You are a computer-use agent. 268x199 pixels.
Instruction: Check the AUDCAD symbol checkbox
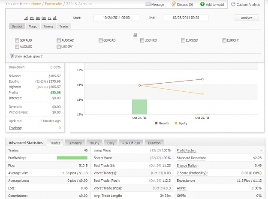[x=59, y=40]
